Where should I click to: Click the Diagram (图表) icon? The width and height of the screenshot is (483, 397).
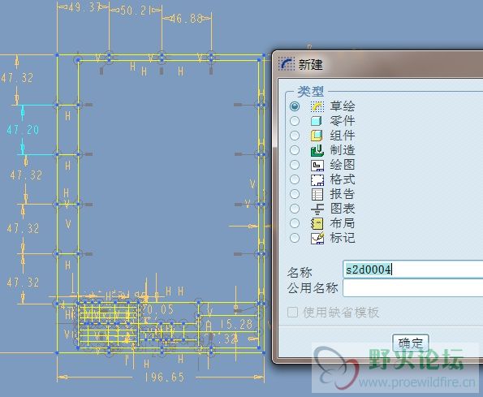[317, 209]
